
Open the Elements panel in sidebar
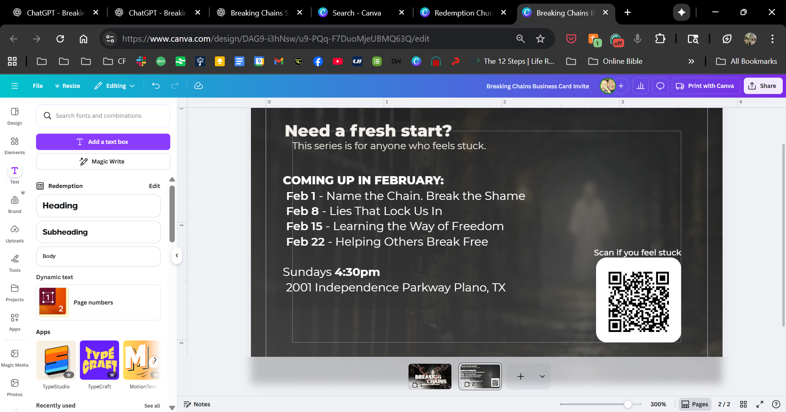click(15, 146)
